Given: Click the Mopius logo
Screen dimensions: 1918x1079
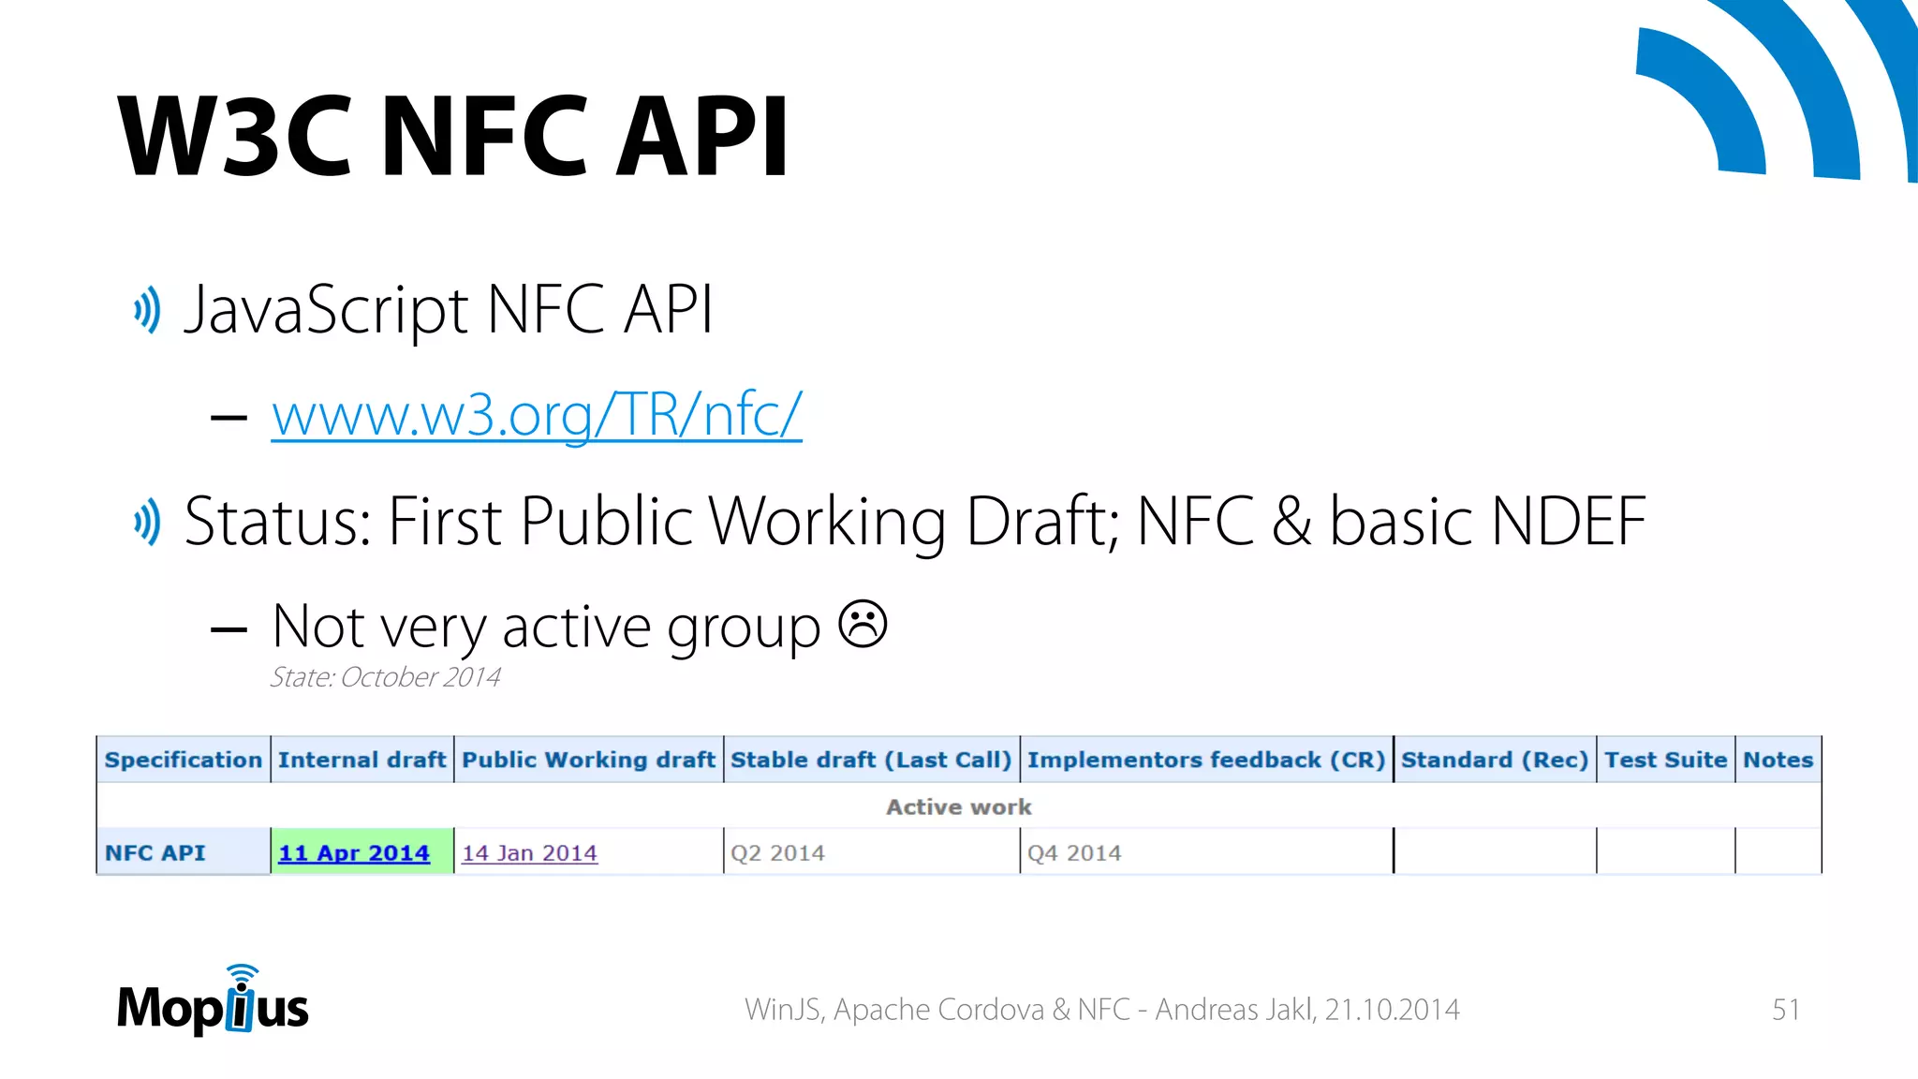Looking at the screenshot, I should [x=213, y=1000].
